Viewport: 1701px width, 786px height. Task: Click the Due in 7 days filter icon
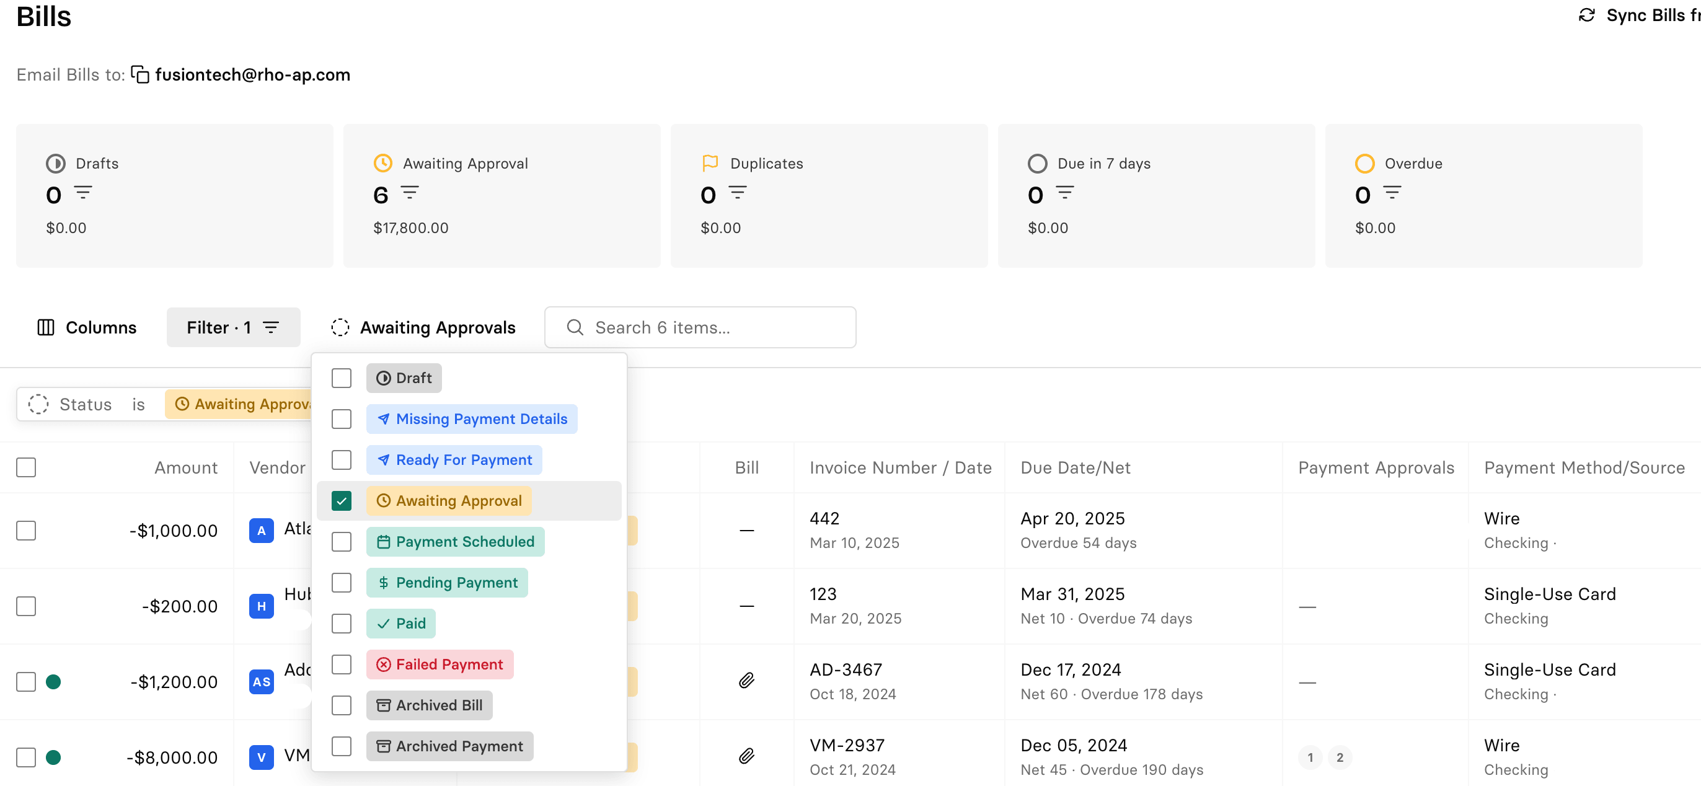click(1065, 193)
